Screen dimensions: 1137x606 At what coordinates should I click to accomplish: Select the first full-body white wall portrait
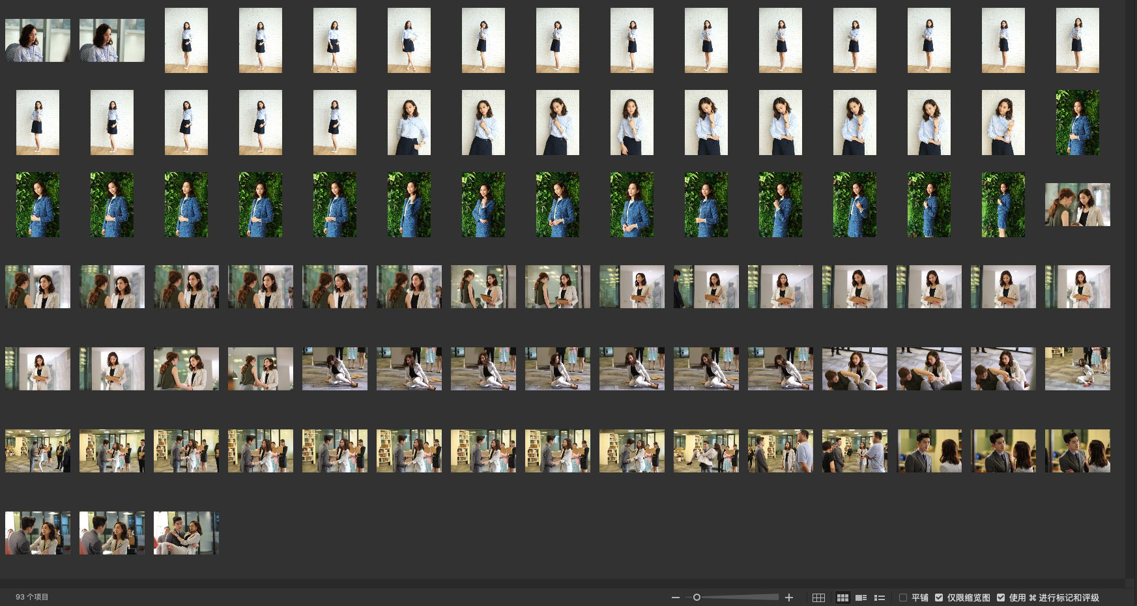click(186, 40)
